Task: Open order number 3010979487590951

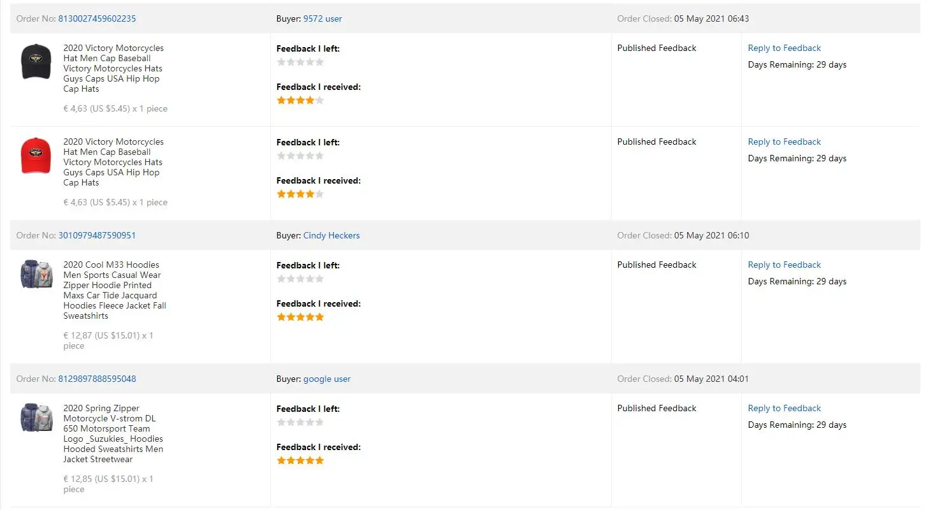Action: pyautogui.click(x=97, y=235)
